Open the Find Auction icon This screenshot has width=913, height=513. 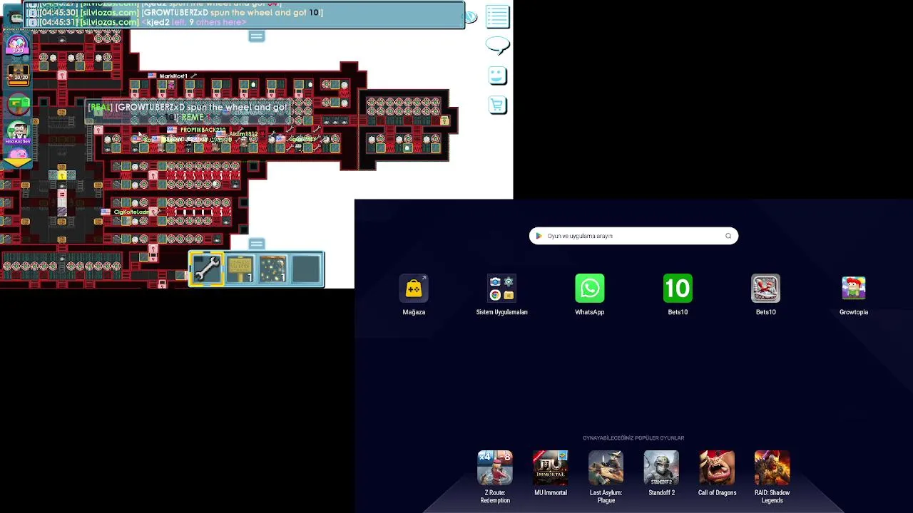point(18,133)
